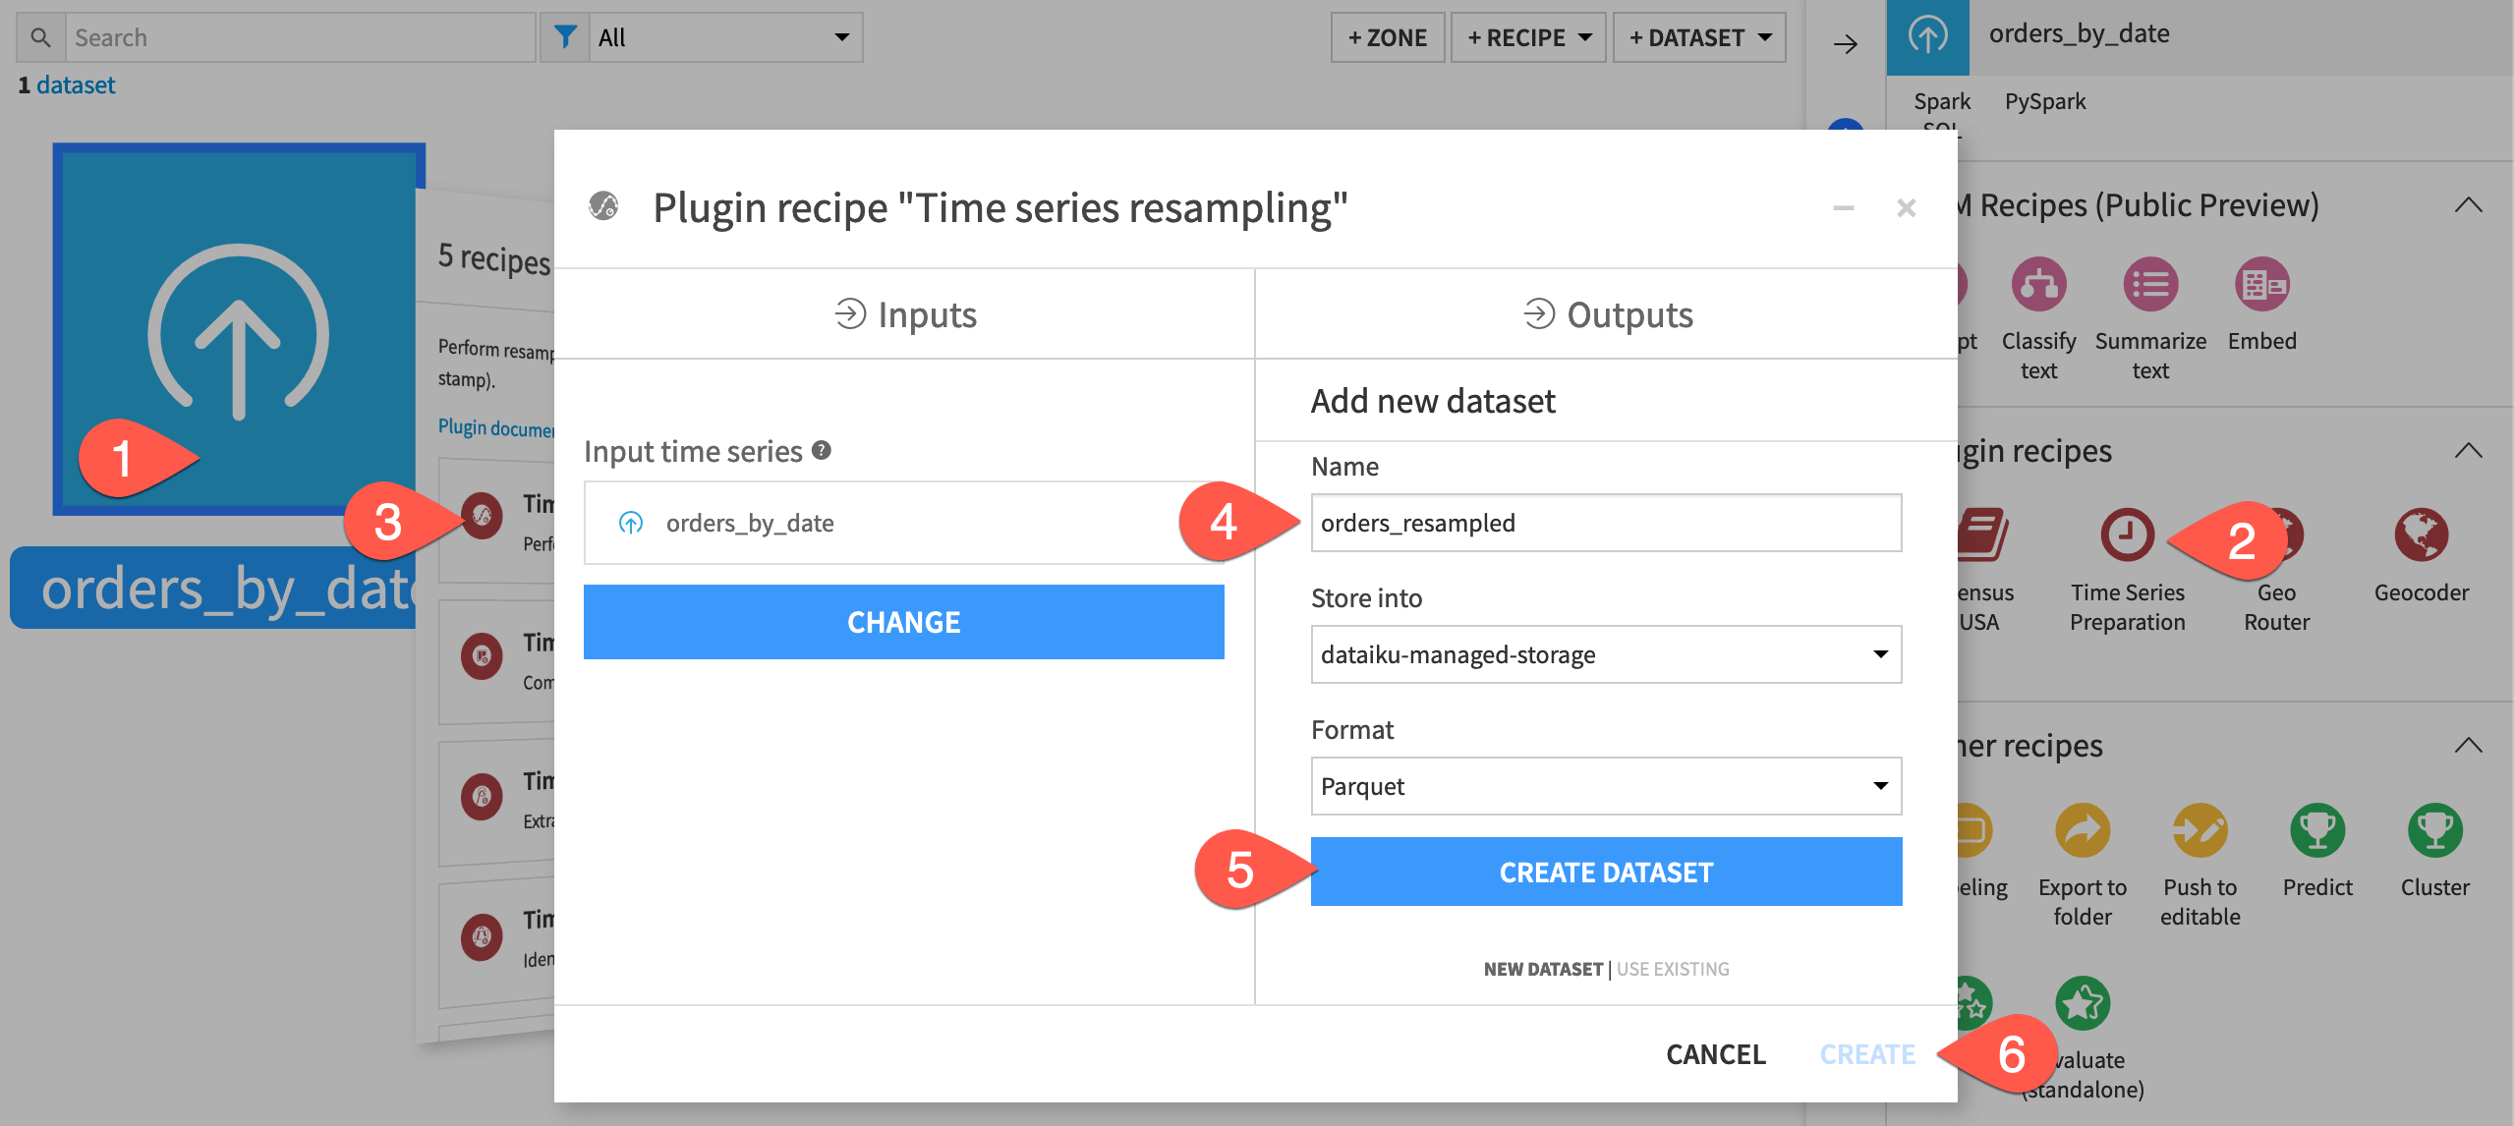The height and width of the screenshot is (1126, 2514).
Task: Click the PySpark recipe option
Action: pos(2045,101)
